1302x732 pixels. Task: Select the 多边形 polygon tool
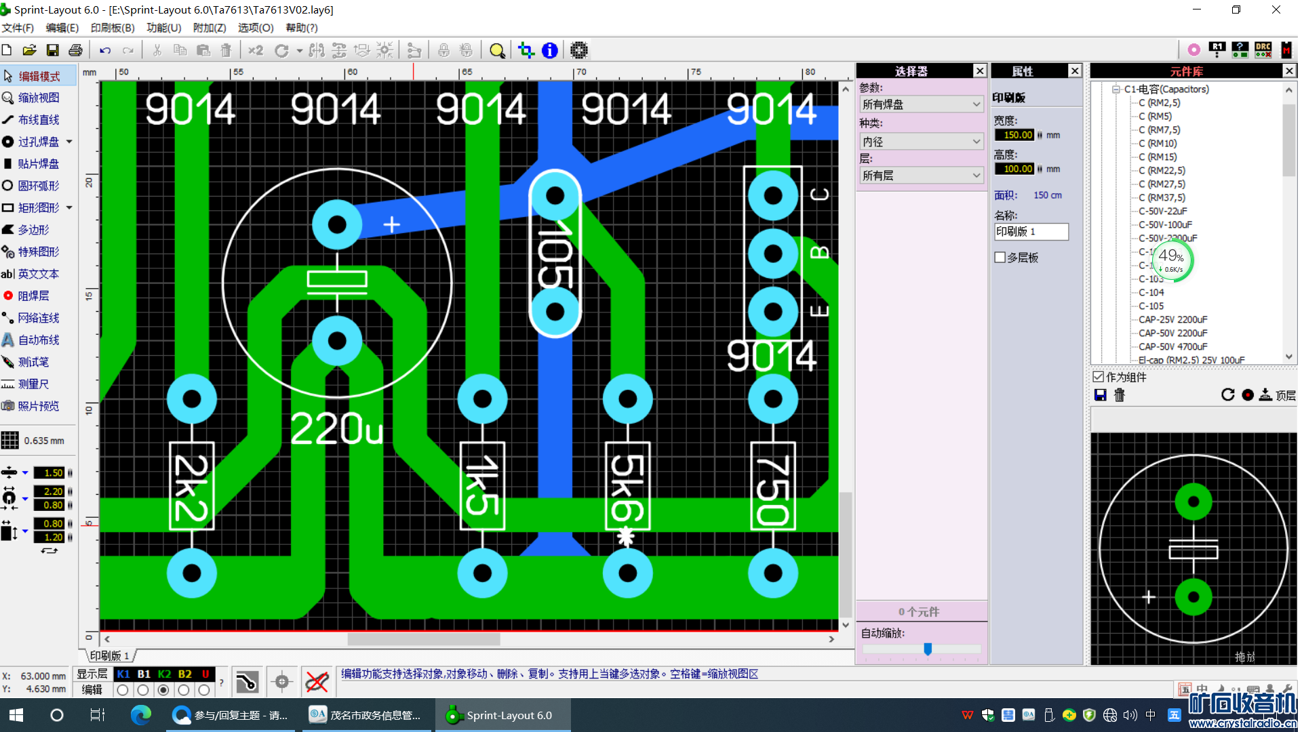(x=39, y=230)
